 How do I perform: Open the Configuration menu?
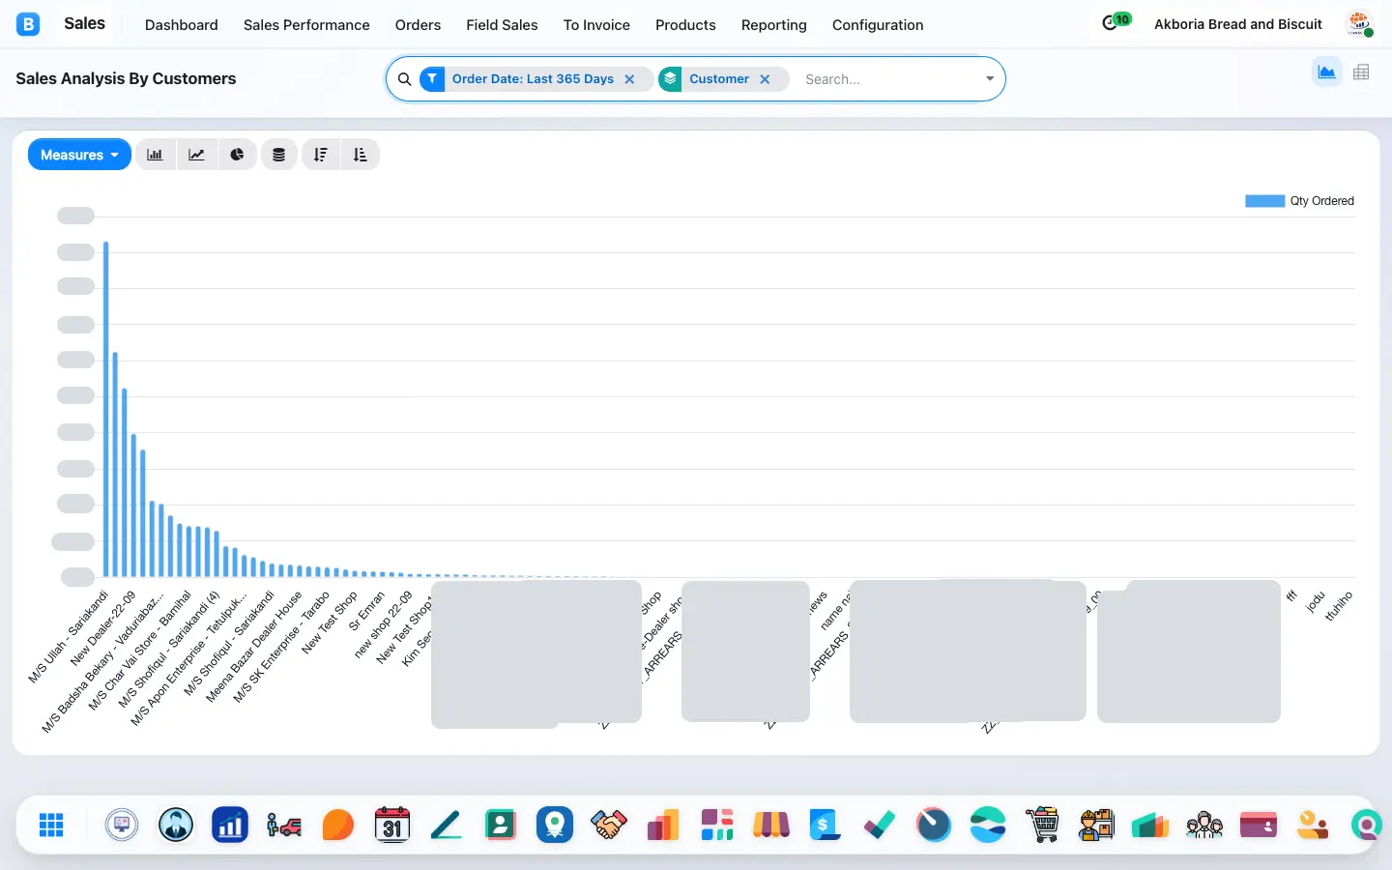point(878,25)
